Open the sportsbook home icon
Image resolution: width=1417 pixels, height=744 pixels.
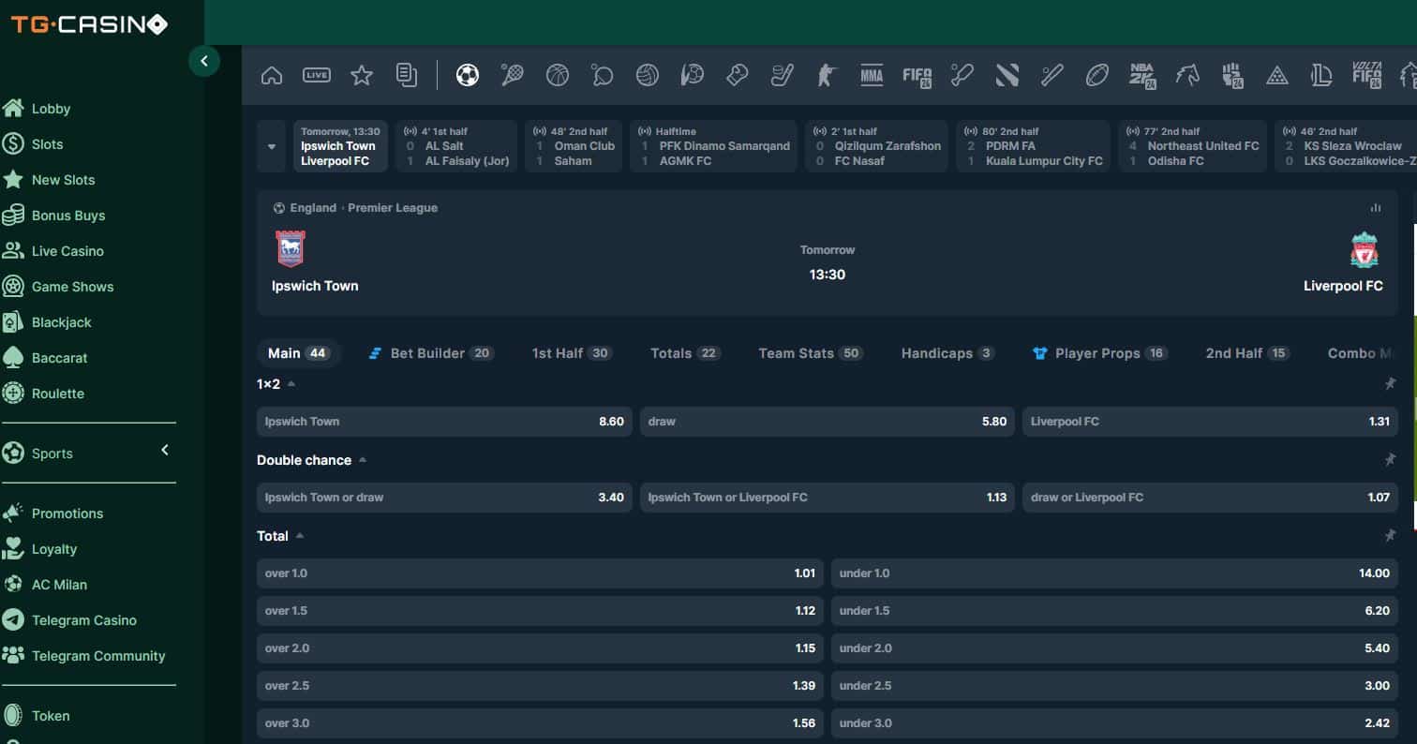271,75
